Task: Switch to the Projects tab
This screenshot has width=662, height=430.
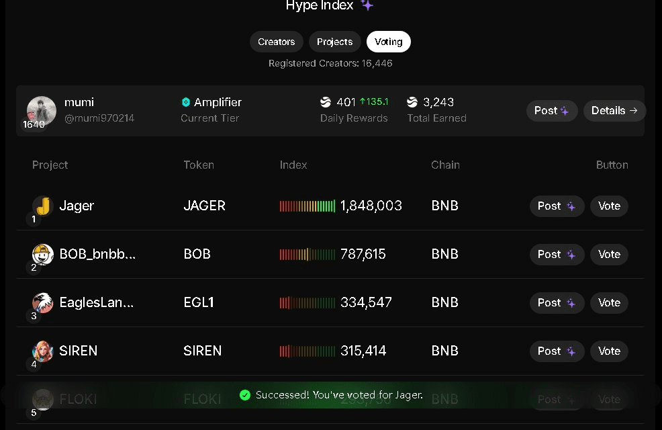Action: (x=334, y=42)
